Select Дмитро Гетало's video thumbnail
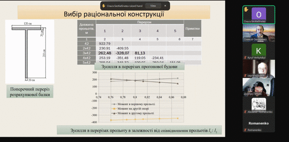The height and width of the screenshot is (142, 289). coord(259,86)
